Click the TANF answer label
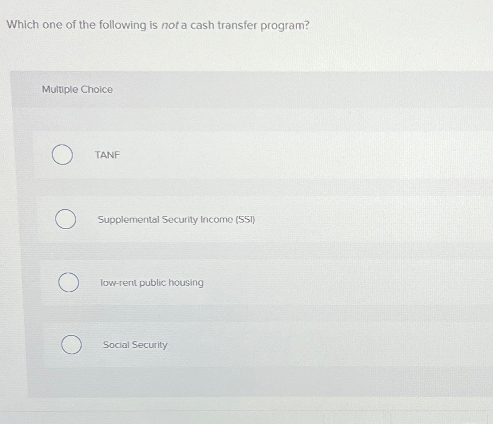The height and width of the screenshot is (424, 493). [x=107, y=155]
